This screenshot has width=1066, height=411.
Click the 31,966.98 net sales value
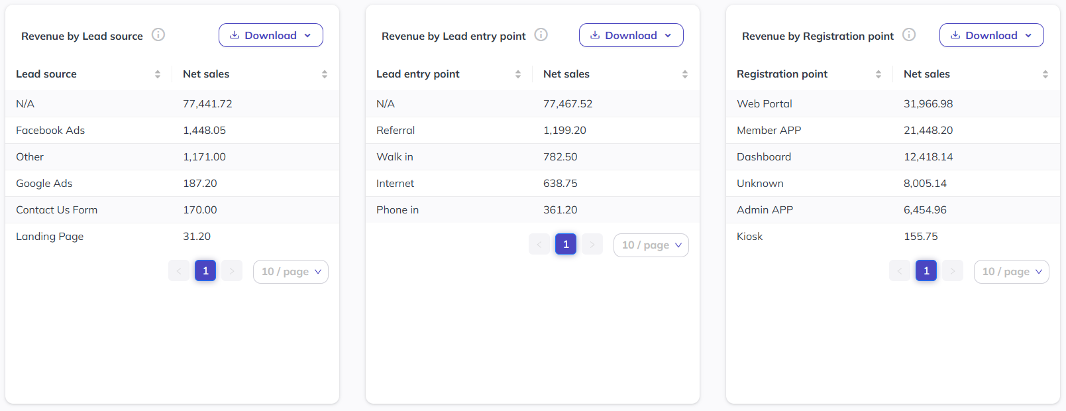click(928, 104)
